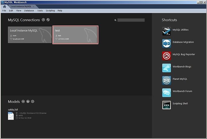Open the Scripting menu
The height and width of the screenshot is (139, 207).
coord(50,11)
